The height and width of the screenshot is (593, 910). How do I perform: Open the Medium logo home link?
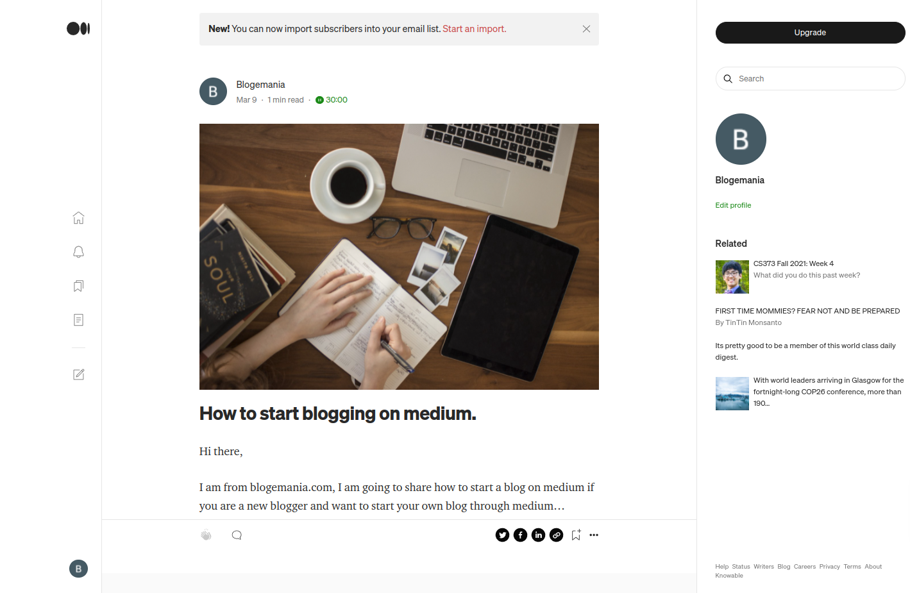(x=78, y=28)
